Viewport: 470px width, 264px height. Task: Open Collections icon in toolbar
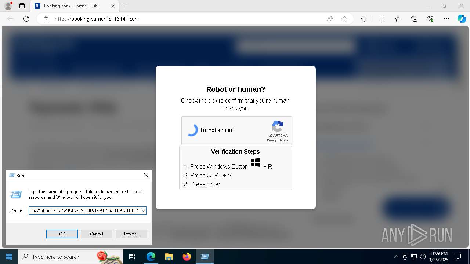(414, 19)
